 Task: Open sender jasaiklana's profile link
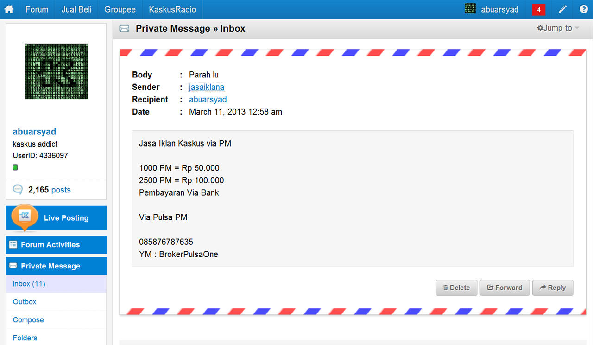click(x=207, y=87)
